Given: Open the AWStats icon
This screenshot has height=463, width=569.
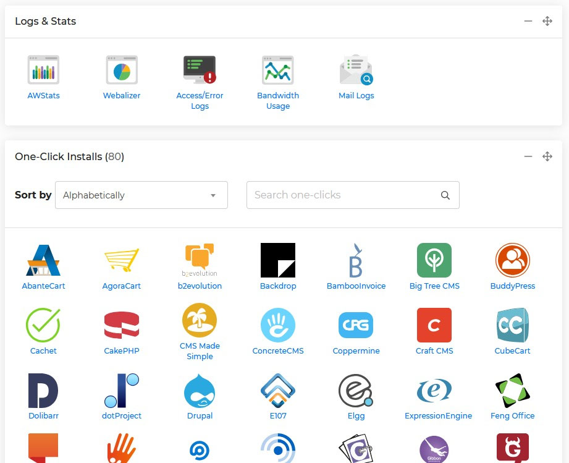Looking at the screenshot, I should (43, 70).
